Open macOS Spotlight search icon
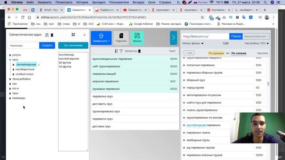 tap(265, 2)
